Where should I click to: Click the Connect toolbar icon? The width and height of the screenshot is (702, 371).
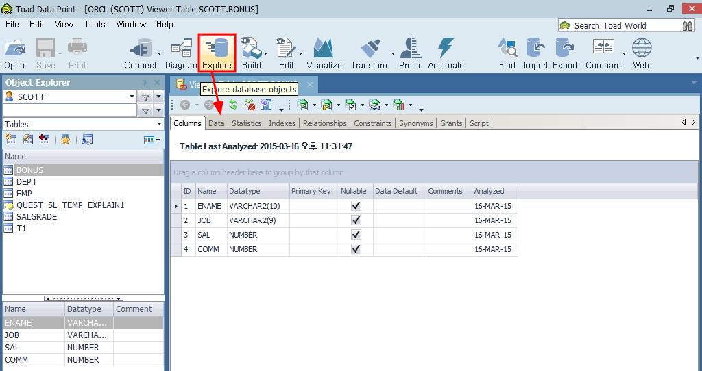pyautogui.click(x=140, y=53)
